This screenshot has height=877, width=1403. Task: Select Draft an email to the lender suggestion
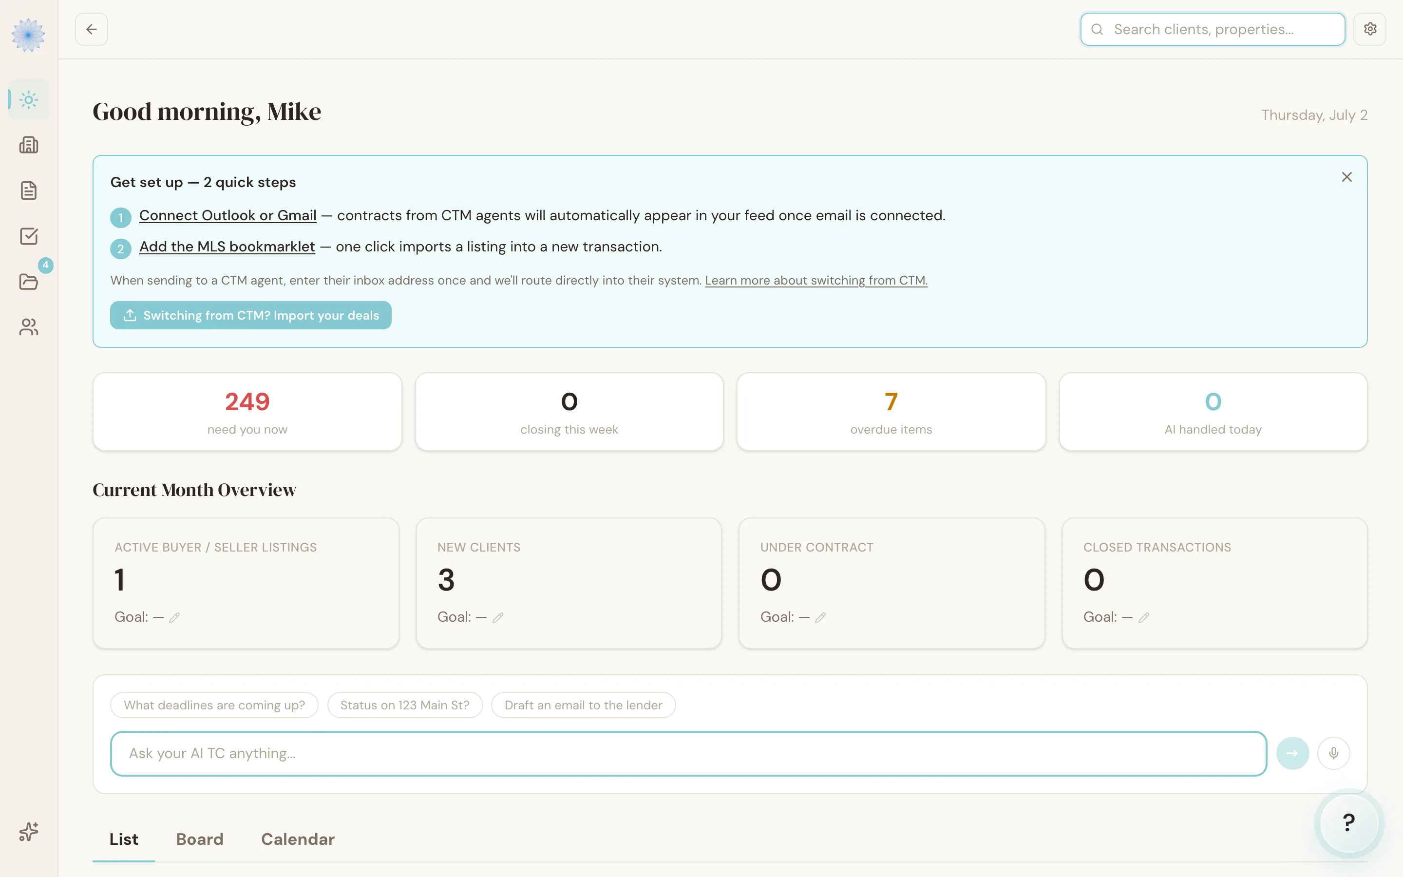point(583,705)
